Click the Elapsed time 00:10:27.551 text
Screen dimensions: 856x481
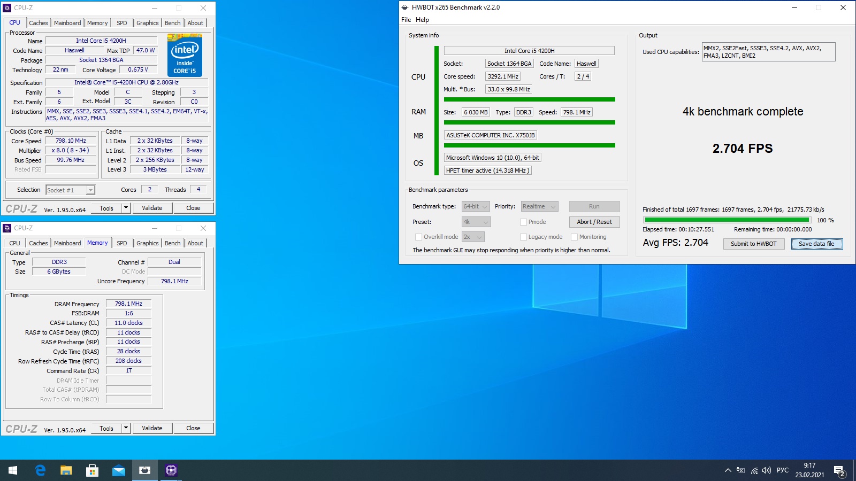678,229
